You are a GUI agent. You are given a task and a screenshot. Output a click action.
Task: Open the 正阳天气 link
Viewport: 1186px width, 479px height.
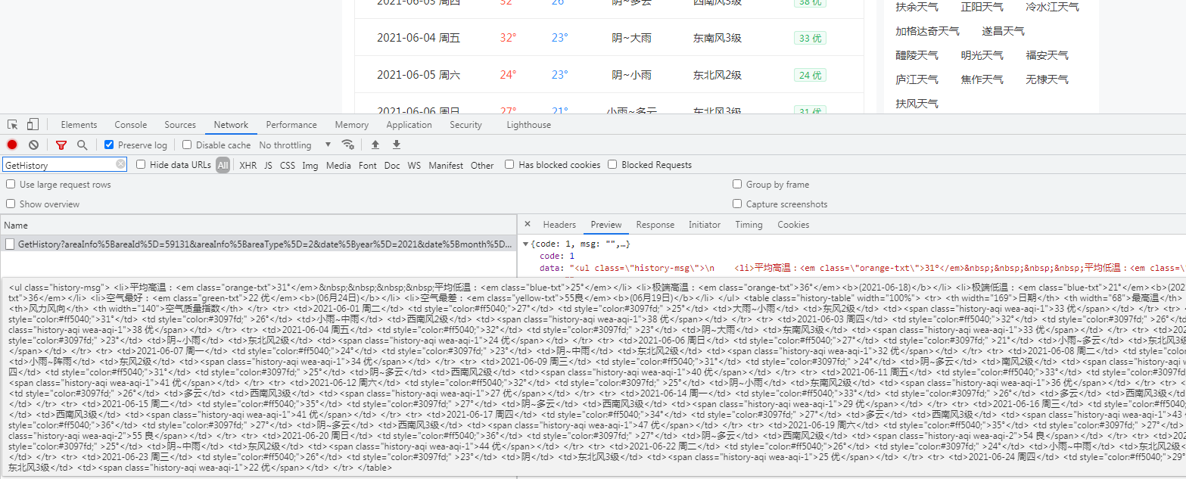(x=982, y=7)
